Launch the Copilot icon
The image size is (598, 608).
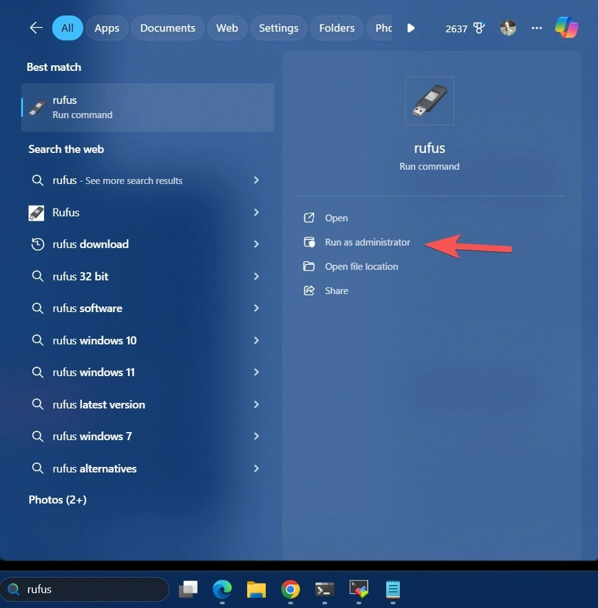point(566,27)
